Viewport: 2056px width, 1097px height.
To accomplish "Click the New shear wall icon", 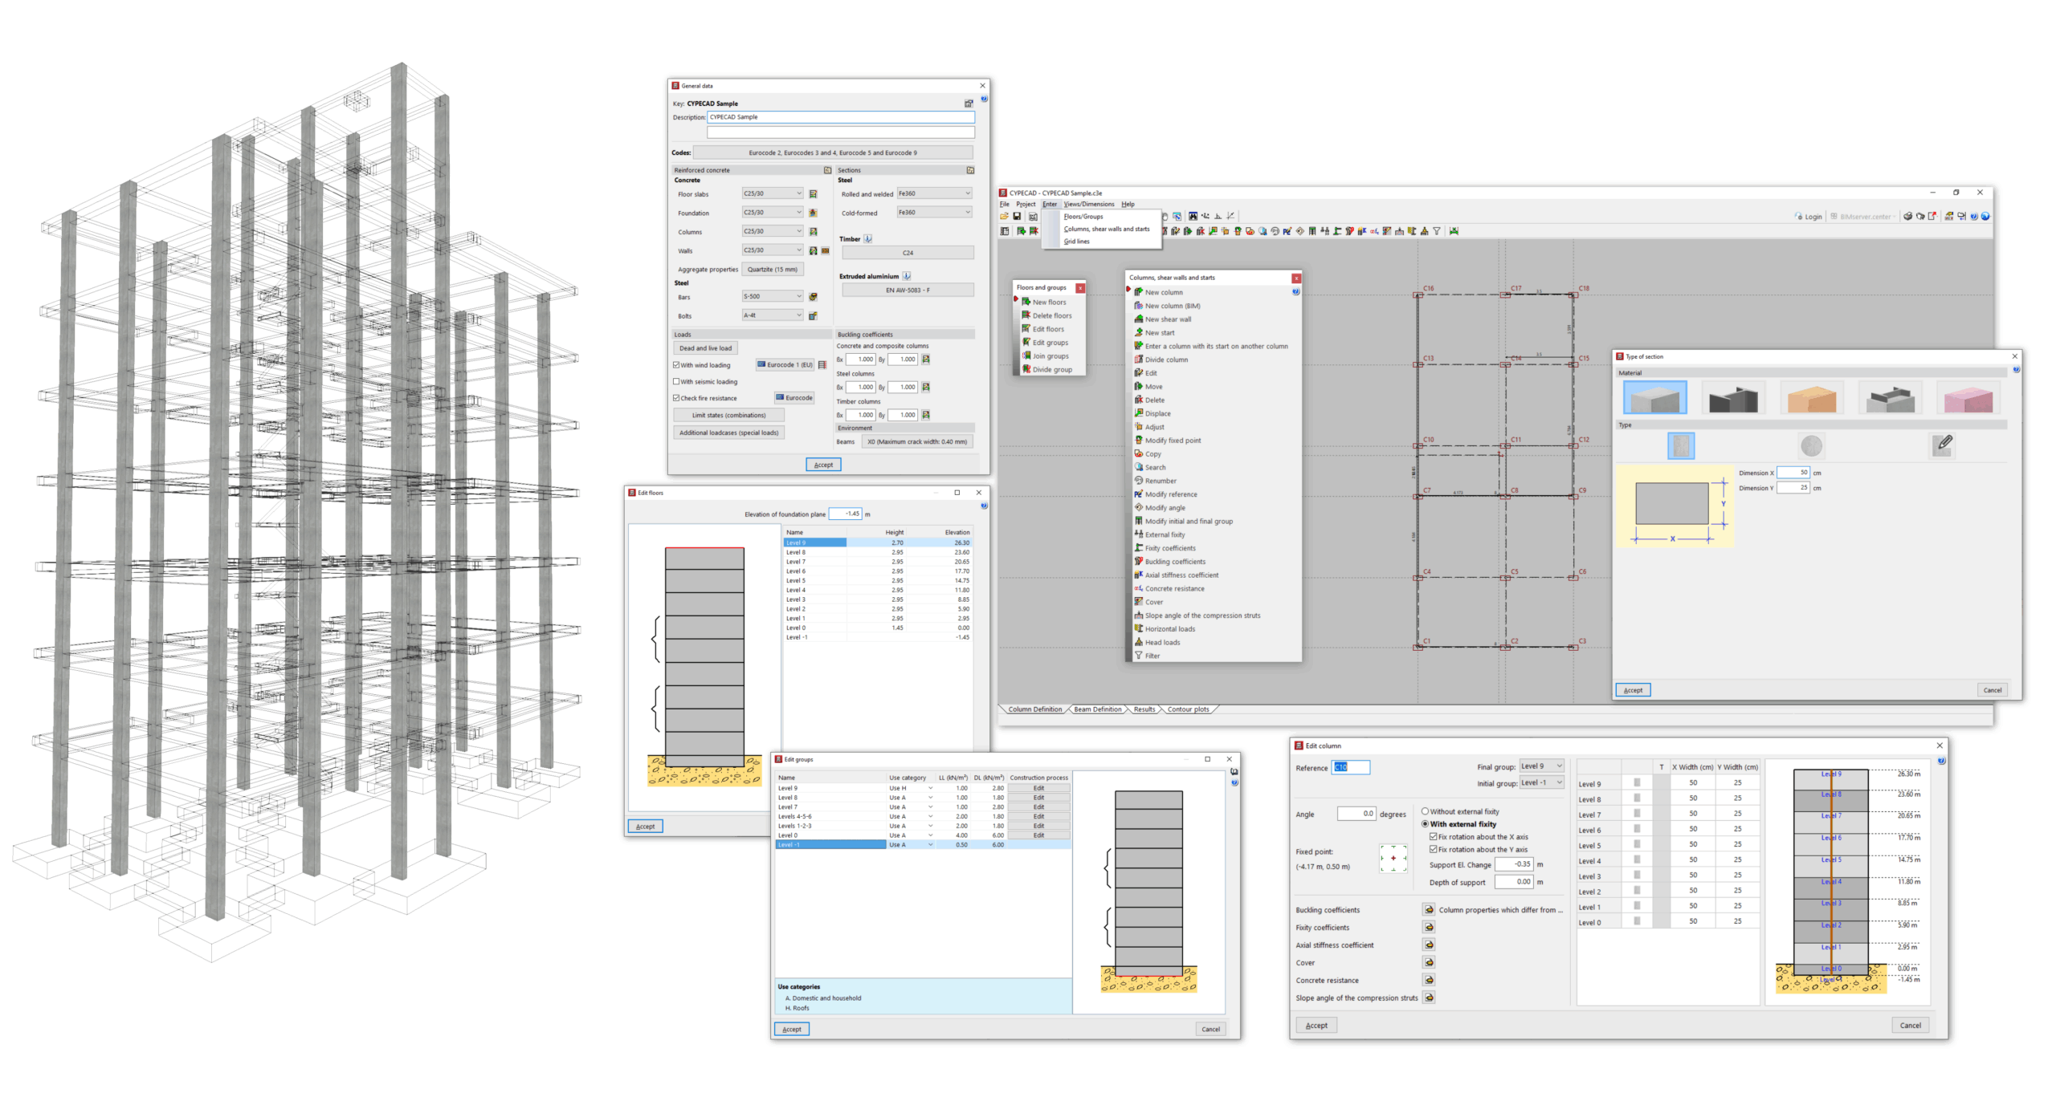I will [1138, 319].
